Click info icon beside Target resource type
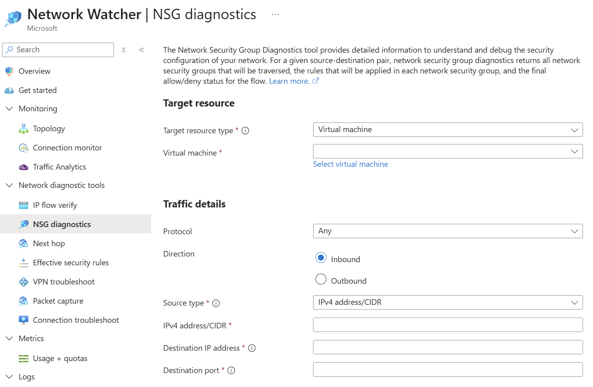 [246, 131]
